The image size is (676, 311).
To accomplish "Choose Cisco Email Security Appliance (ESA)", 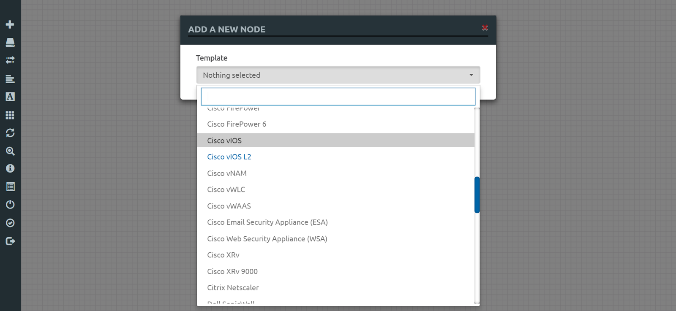I will click(x=335, y=222).
